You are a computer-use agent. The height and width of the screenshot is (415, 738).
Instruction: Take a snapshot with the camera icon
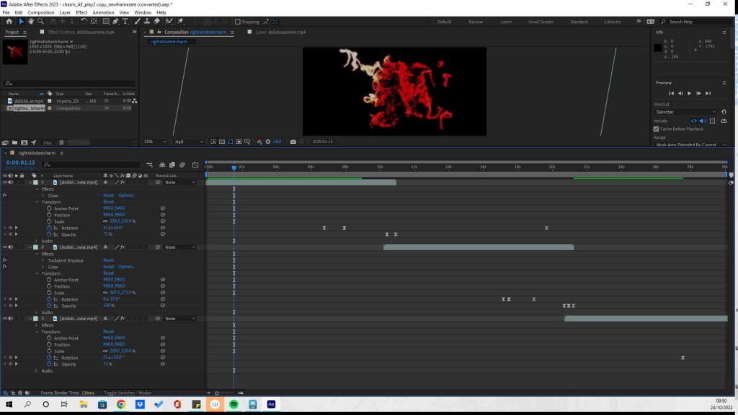(293, 142)
